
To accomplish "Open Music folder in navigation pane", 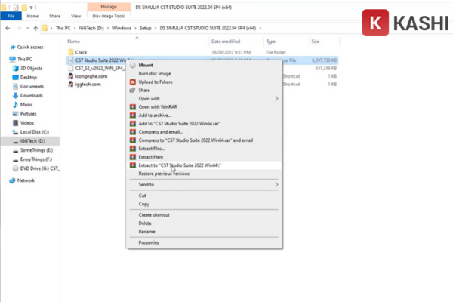I will click(26, 105).
